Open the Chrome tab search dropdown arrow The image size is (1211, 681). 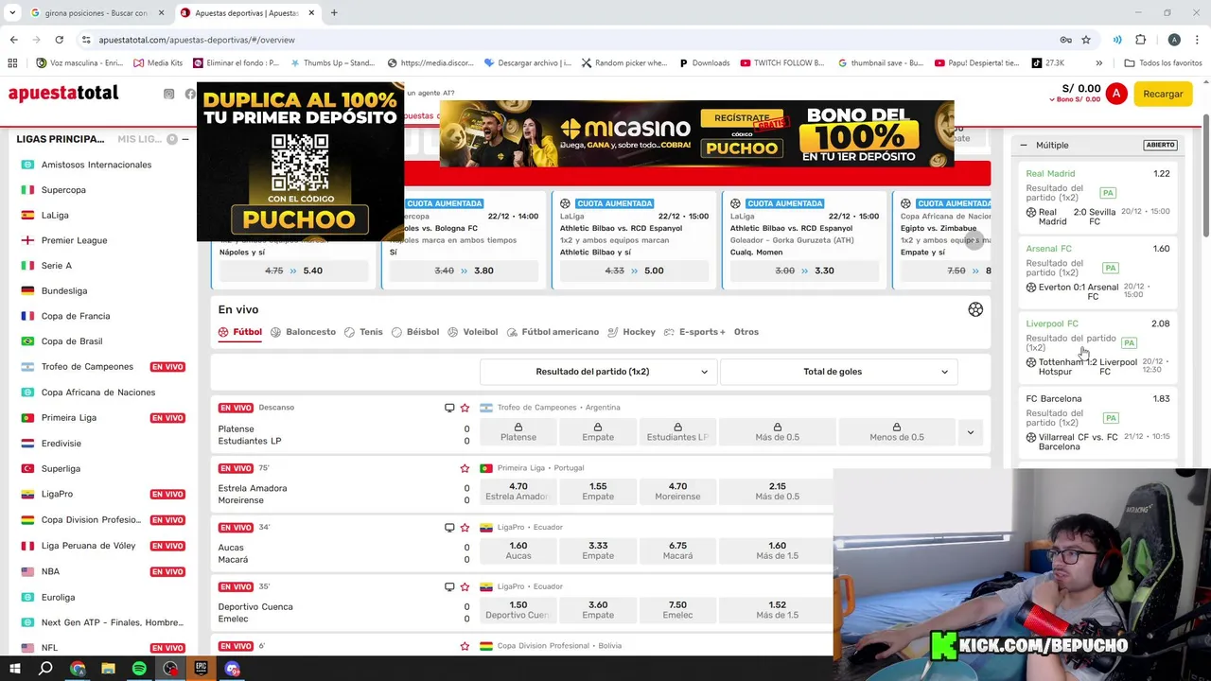tap(12, 13)
